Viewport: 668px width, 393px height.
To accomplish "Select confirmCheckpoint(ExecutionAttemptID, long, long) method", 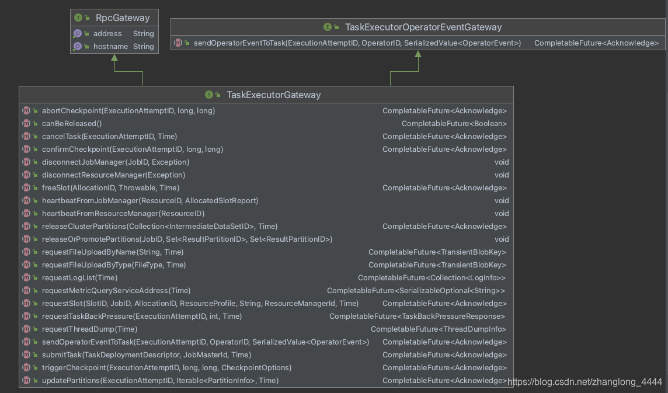I will [x=133, y=149].
